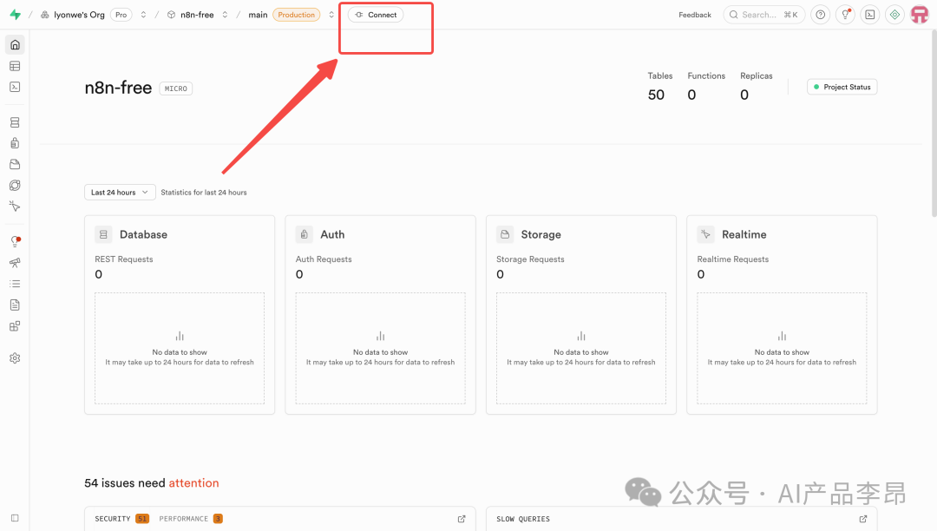Image resolution: width=937 pixels, height=531 pixels.
Task: Click the page vertical scrollbar
Action: tap(933, 122)
